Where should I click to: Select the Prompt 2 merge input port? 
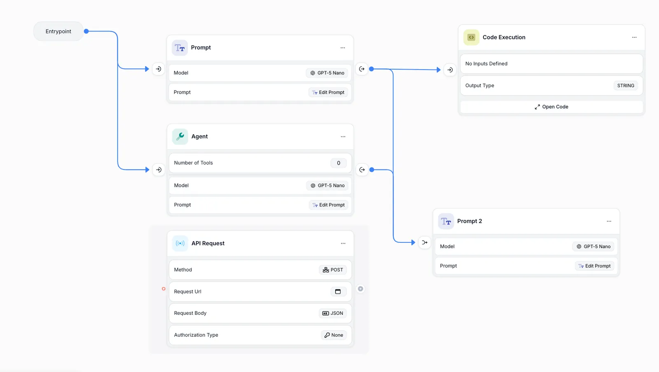pyautogui.click(x=425, y=242)
